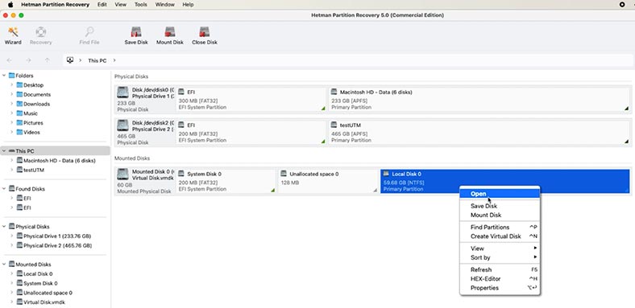The image size is (635, 308).
Task: Expand Physical Drive 2 (465.76 GB) node
Action: coord(12,246)
